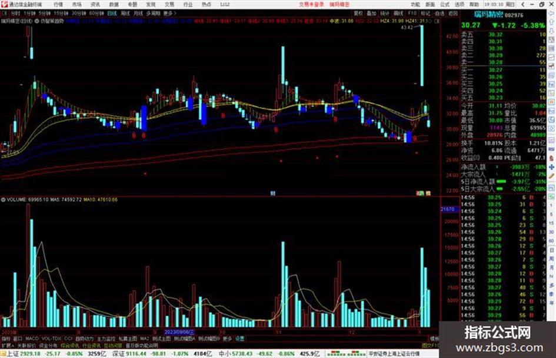The height and width of the screenshot is (358, 556).
Task: Expand 更多 in bottom indicator tabs
Action: click(227, 339)
